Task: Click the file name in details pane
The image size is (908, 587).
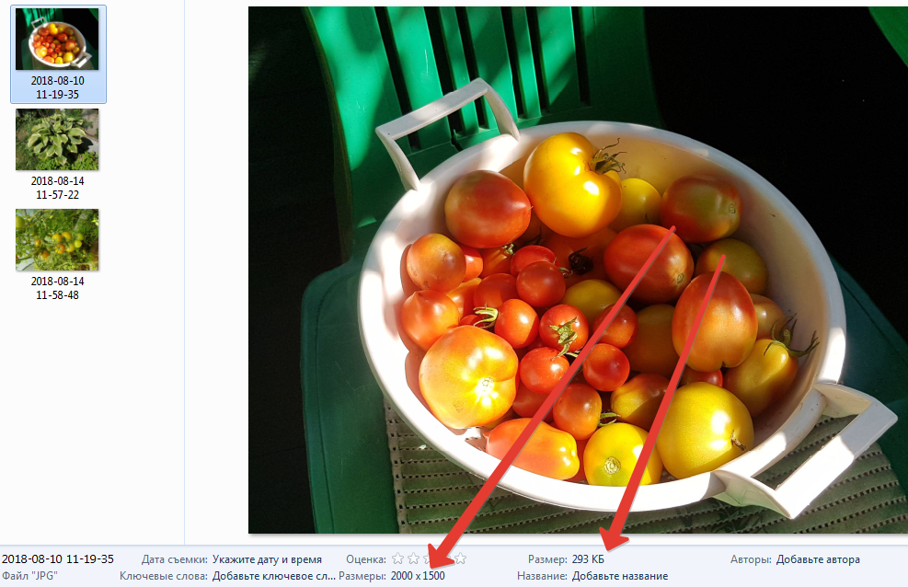Action: (58, 559)
